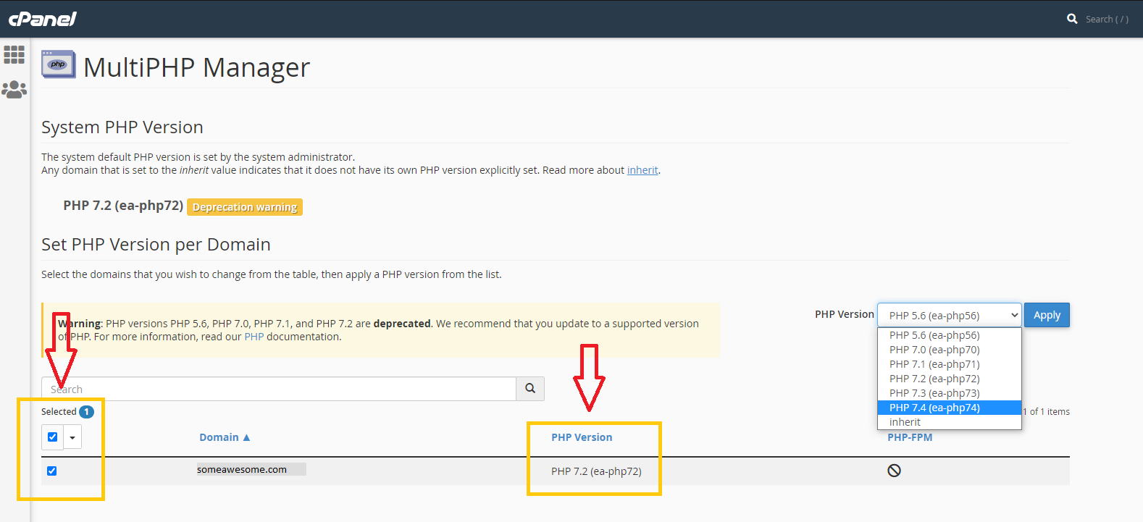Click the domain search input field

pos(279,390)
